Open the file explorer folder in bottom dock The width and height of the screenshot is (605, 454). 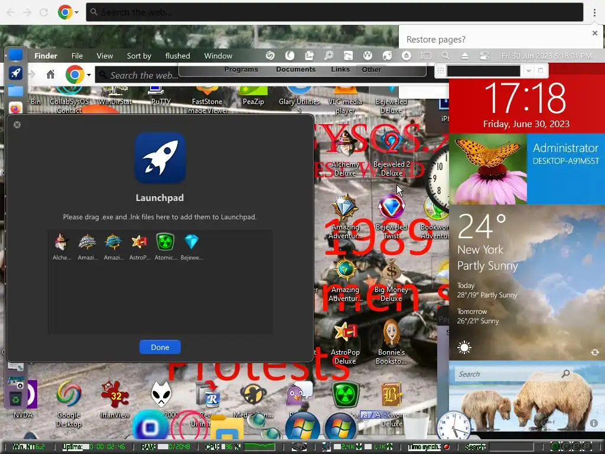point(227,427)
